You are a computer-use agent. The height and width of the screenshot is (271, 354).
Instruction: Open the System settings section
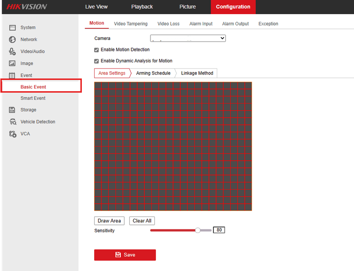coord(28,27)
